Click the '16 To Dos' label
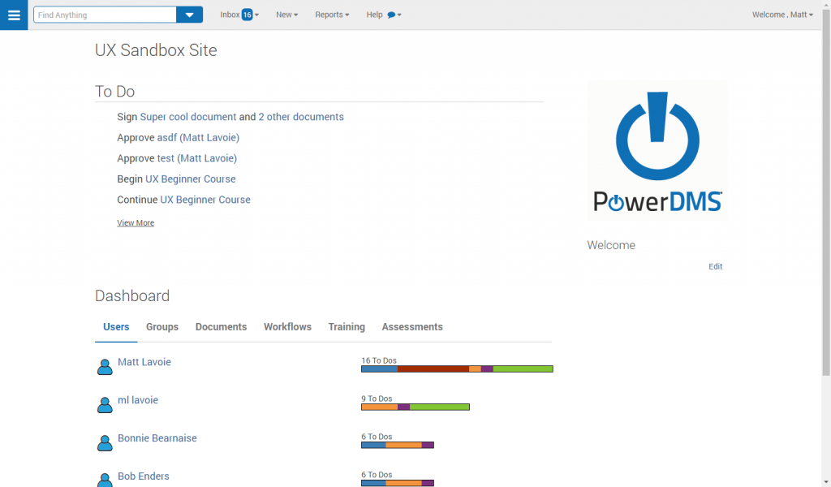Viewport: 831px width, 487px height. click(379, 360)
